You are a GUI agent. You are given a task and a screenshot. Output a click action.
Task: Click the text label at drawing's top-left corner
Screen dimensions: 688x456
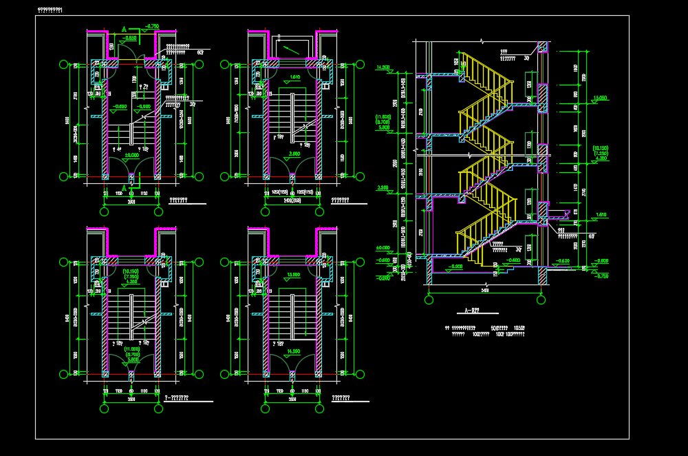click(x=49, y=10)
